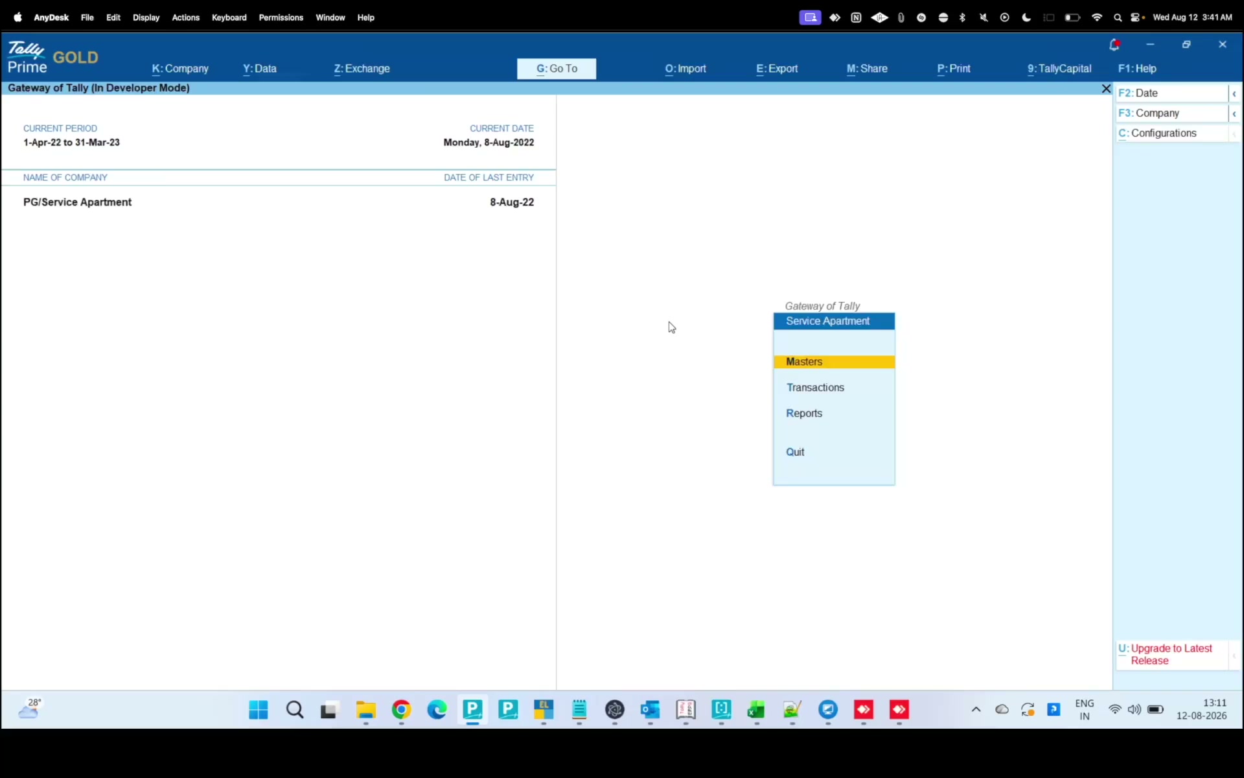1244x778 pixels.
Task: Switch the ENG IN input language
Action: (1085, 710)
